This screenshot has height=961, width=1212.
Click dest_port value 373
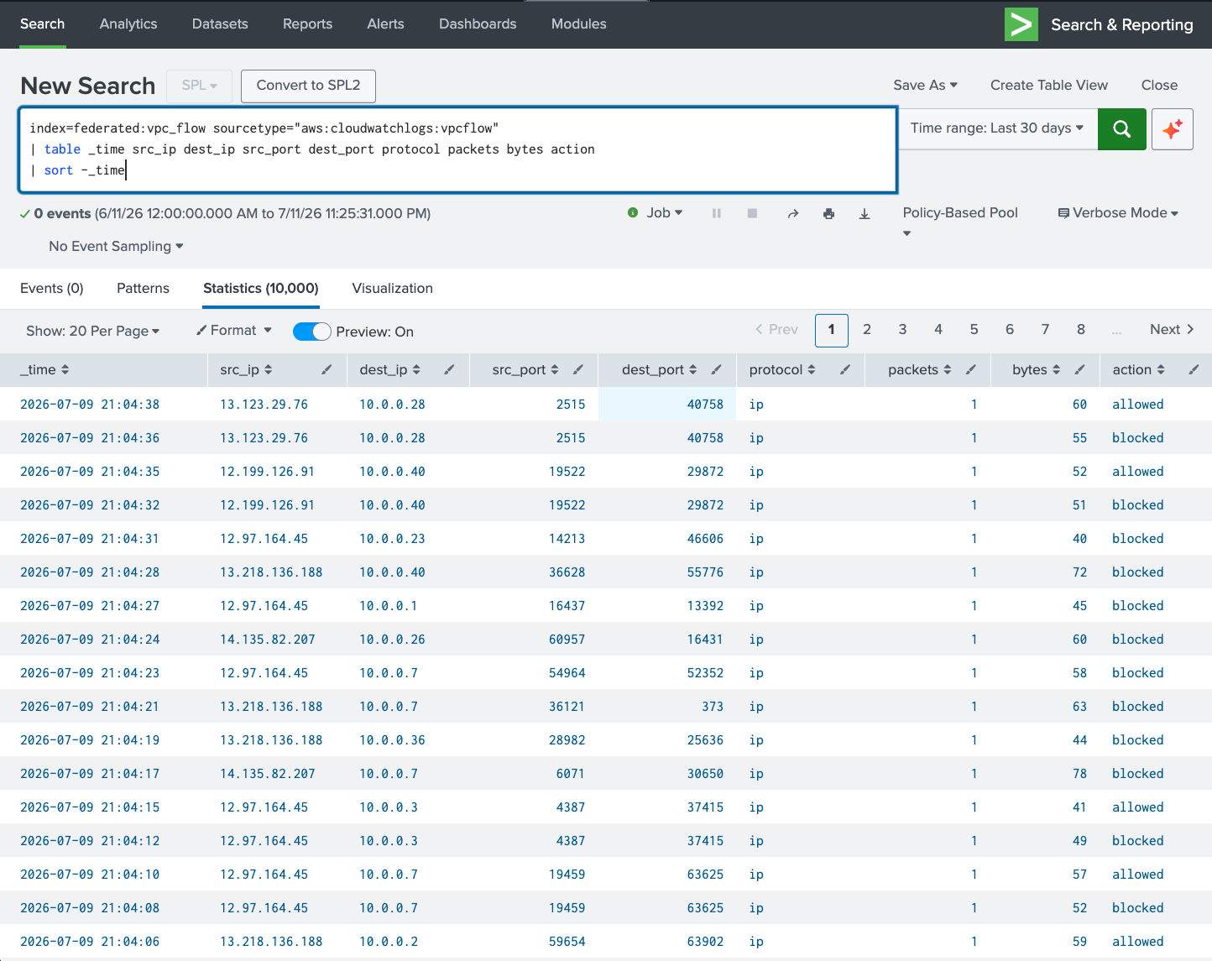coord(713,706)
